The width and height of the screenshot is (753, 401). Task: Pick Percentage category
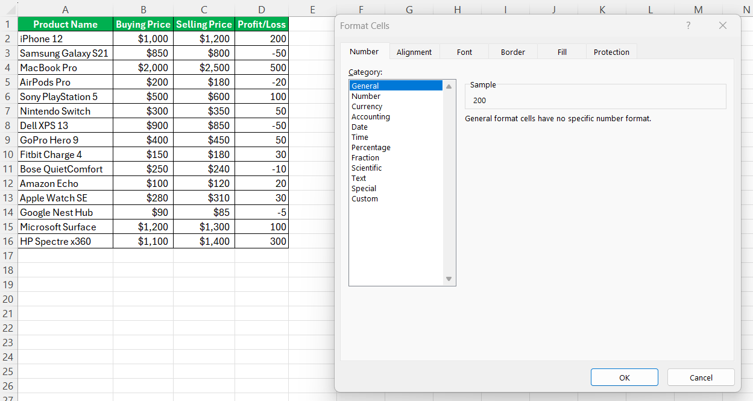(x=396, y=147)
